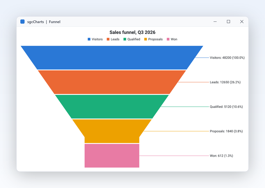Select the orange Leads funnel segment

(112, 82)
